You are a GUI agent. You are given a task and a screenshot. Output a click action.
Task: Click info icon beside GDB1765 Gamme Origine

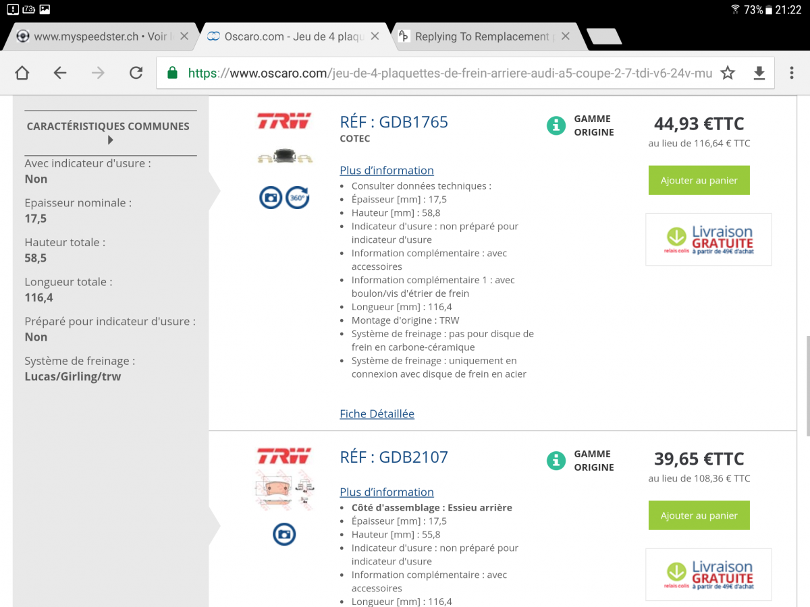tap(556, 125)
